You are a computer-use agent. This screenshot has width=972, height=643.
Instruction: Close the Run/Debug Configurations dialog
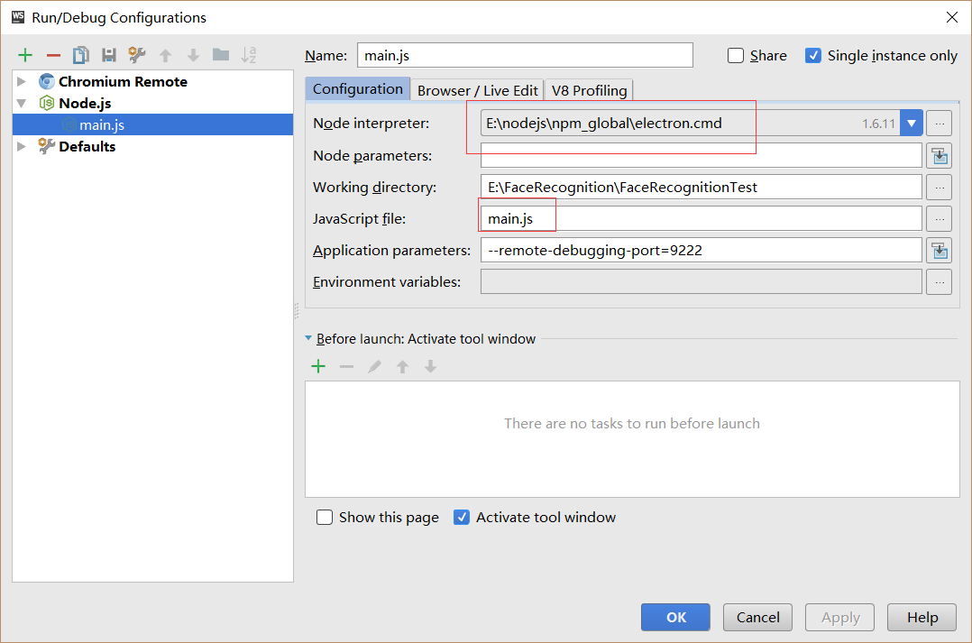coord(952,17)
